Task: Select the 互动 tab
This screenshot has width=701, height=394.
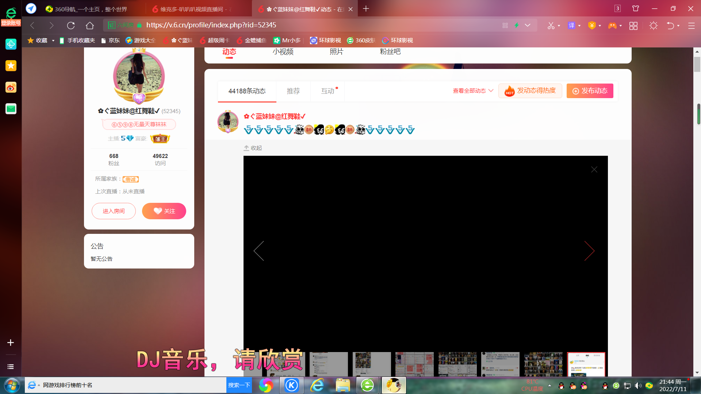Action: [327, 91]
